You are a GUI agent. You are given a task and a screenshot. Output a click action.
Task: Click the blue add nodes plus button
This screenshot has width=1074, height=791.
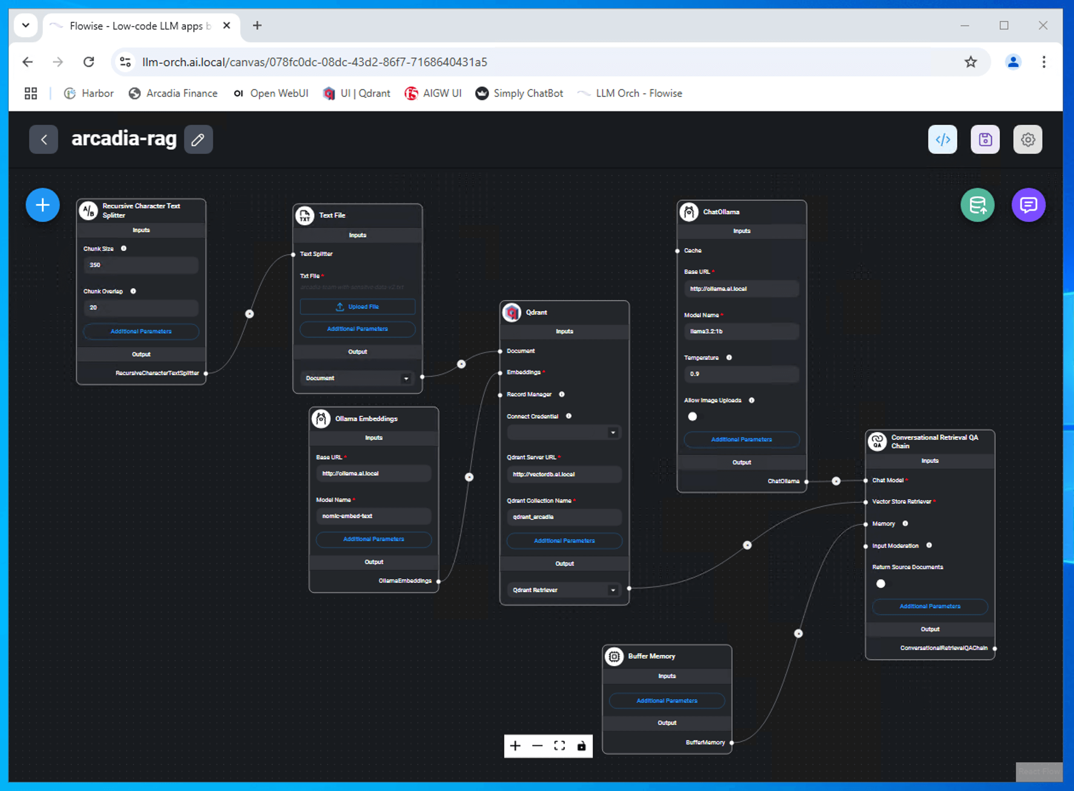pos(43,205)
